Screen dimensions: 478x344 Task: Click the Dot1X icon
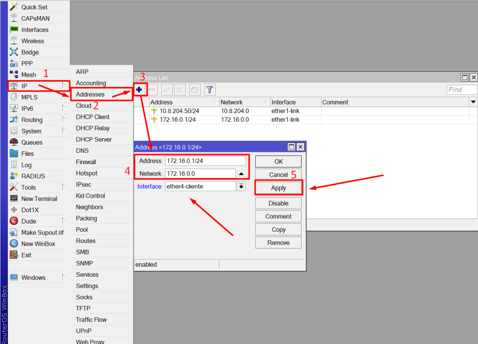pyautogui.click(x=14, y=210)
